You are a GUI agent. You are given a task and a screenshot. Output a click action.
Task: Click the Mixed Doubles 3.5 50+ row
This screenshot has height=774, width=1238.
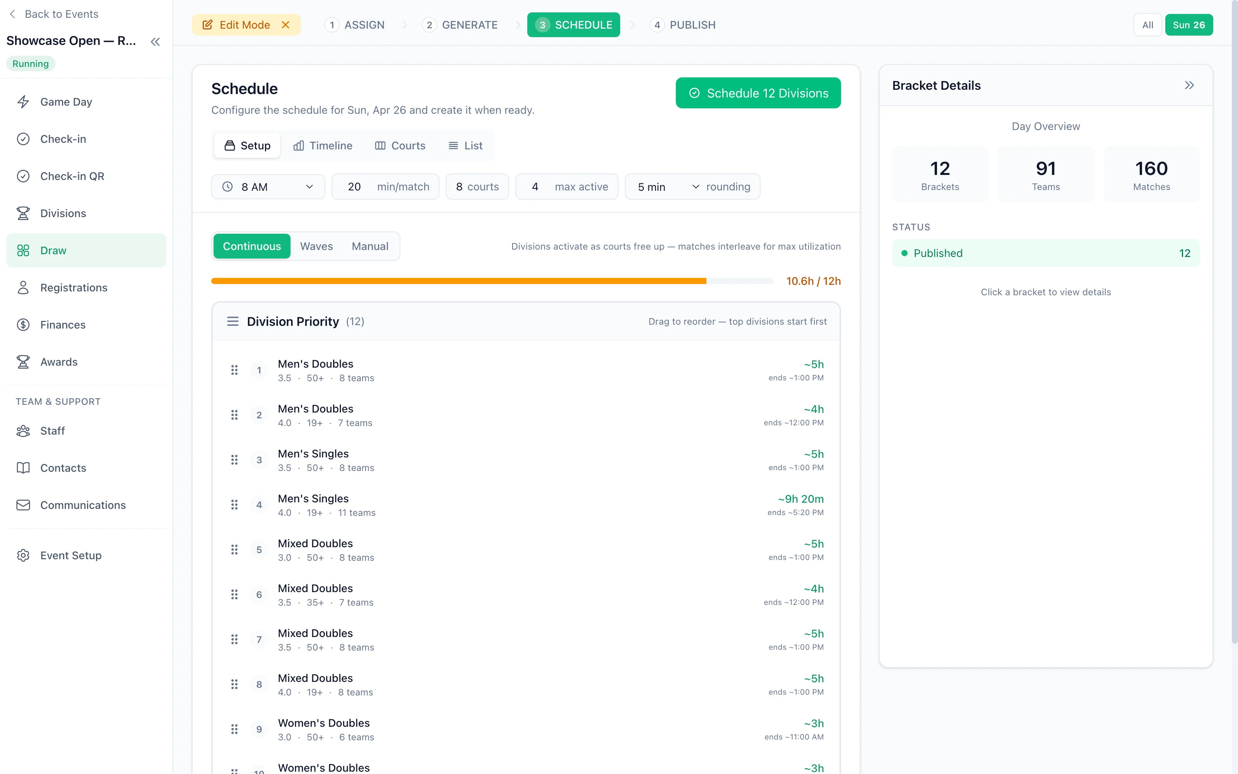coord(526,639)
